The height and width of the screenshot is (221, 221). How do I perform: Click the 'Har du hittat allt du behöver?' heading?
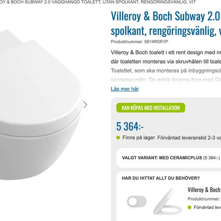161,178
